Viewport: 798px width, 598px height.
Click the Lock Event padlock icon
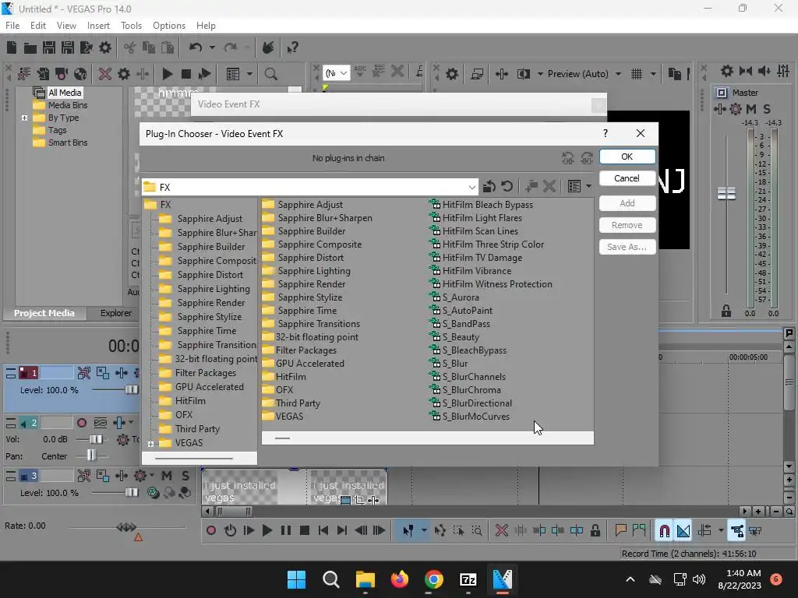tap(595, 531)
